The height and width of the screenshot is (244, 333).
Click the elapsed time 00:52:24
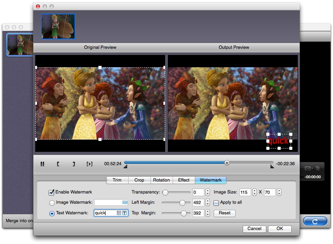(113, 164)
